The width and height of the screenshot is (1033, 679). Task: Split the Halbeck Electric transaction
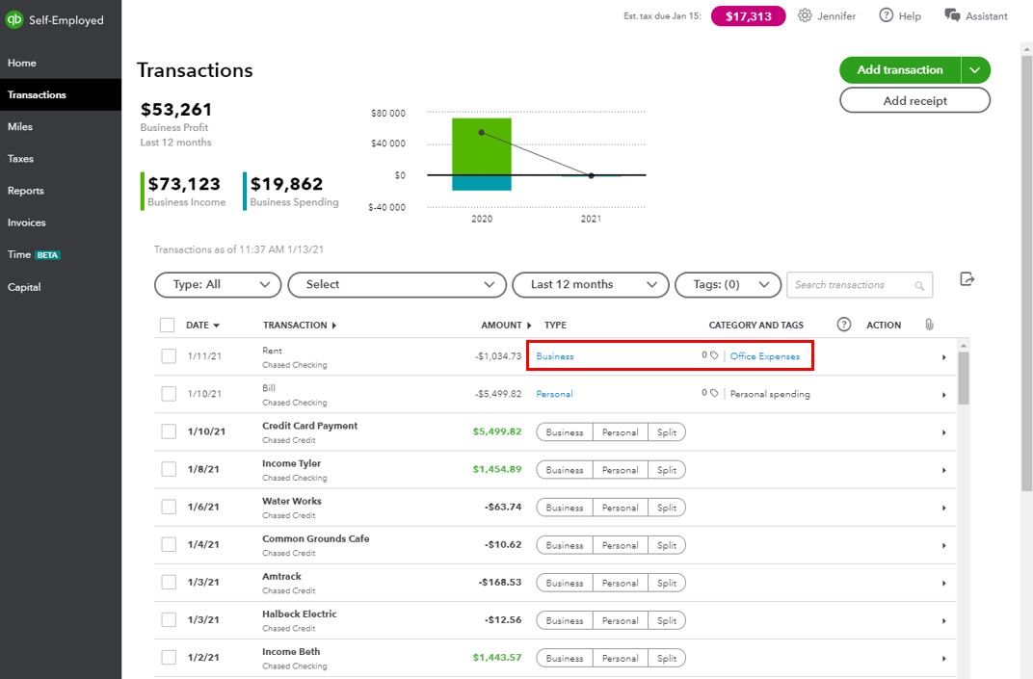tap(667, 619)
